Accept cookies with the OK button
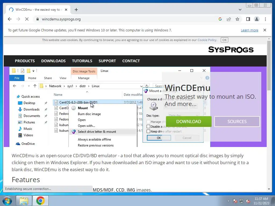This screenshot has height=206, width=275. pyautogui.click(x=224, y=40)
